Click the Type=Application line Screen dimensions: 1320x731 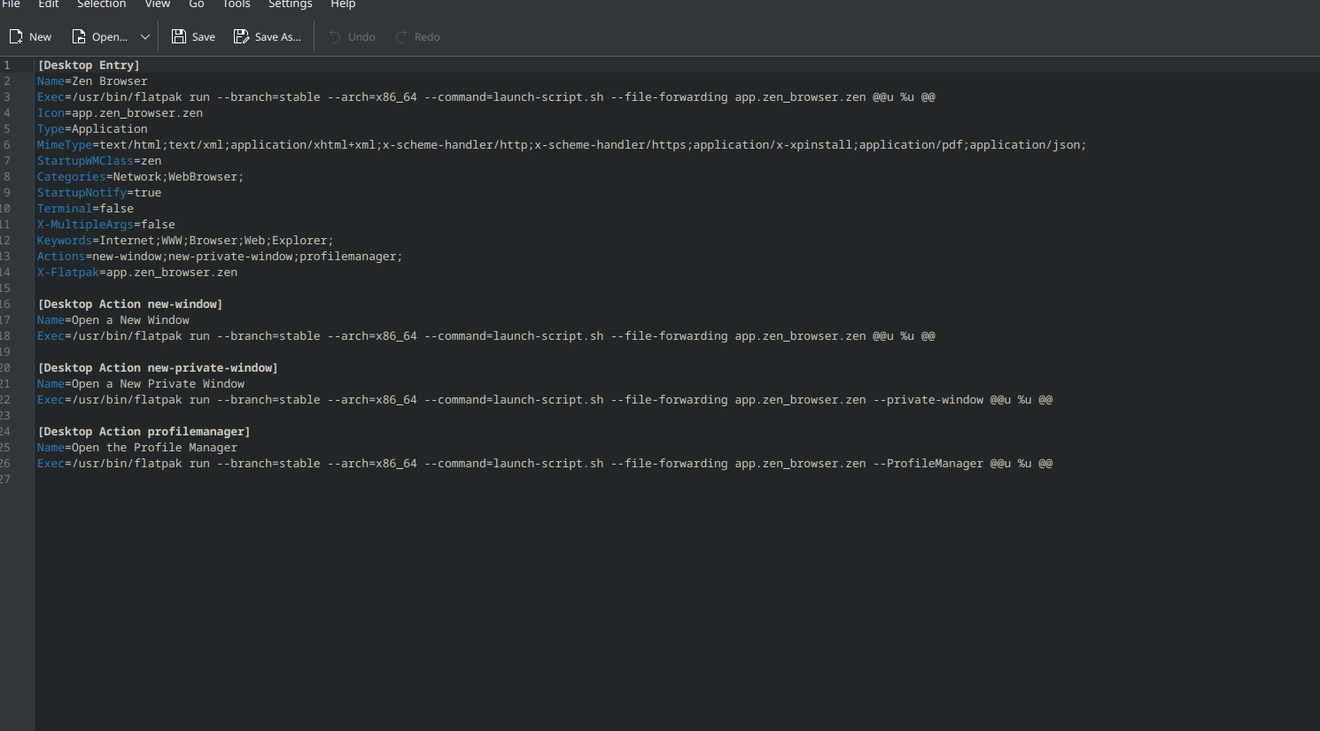pos(92,129)
